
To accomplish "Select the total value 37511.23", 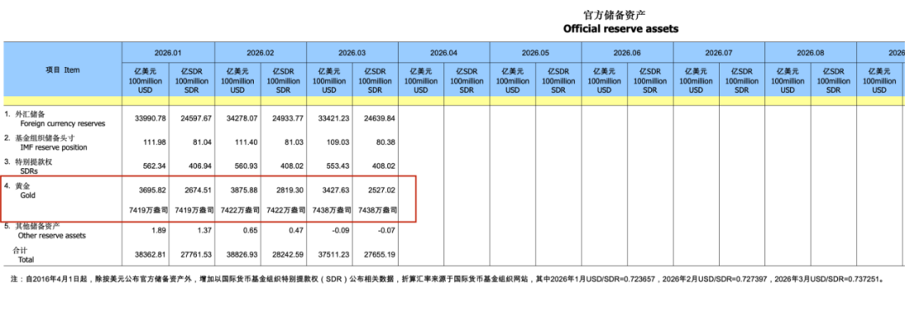I will [334, 254].
